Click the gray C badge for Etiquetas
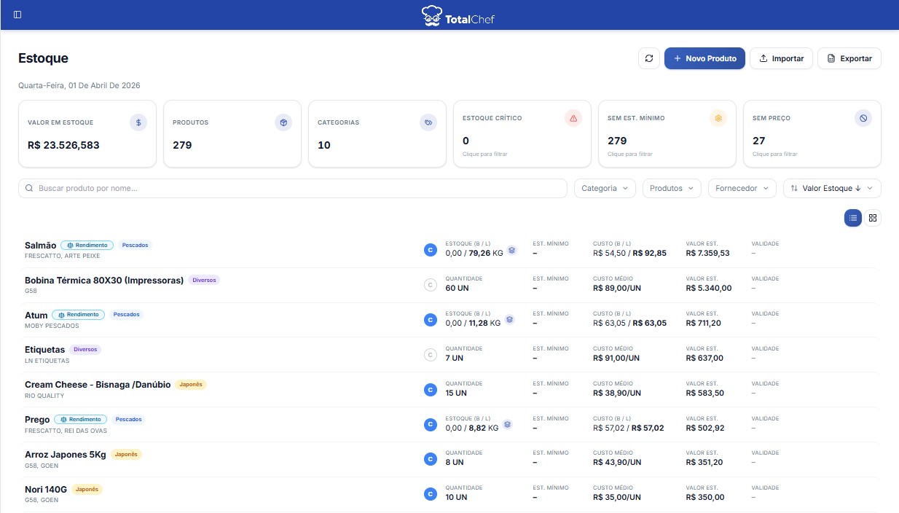This screenshot has width=899, height=513. [430, 355]
